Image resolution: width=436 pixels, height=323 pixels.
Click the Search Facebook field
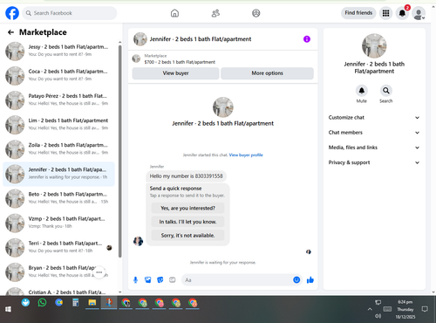(70, 13)
